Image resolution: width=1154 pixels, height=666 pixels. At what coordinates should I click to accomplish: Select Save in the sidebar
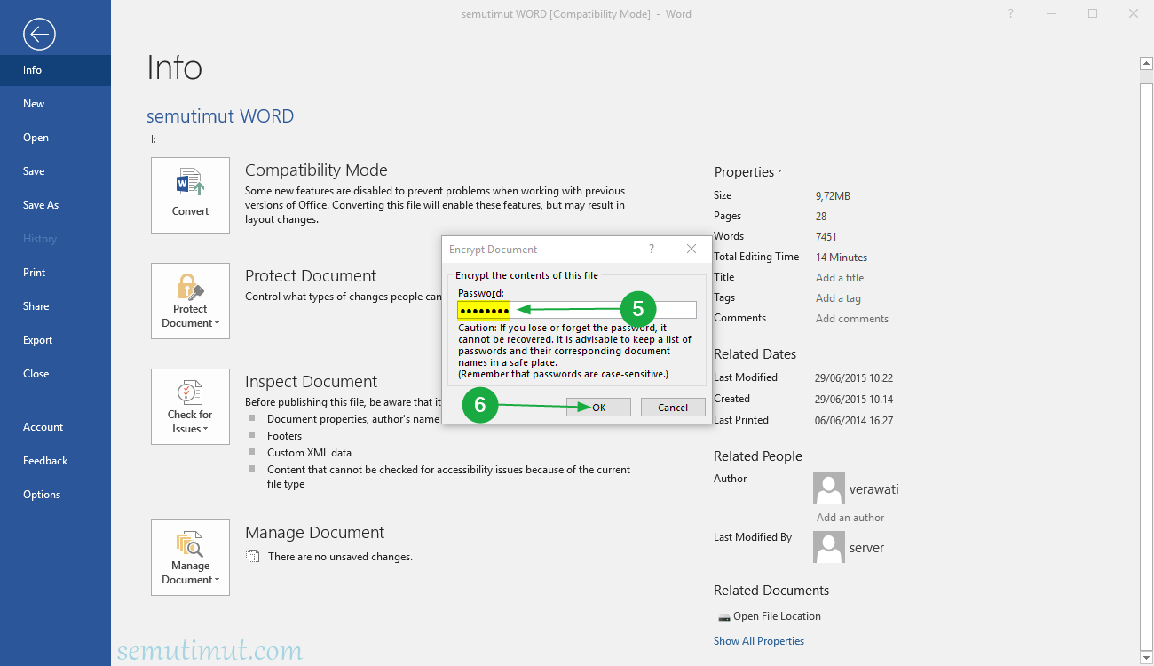(55, 171)
